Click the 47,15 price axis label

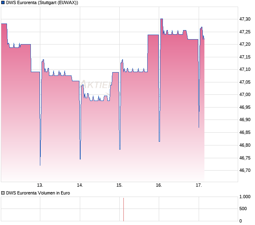tap(245, 57)
